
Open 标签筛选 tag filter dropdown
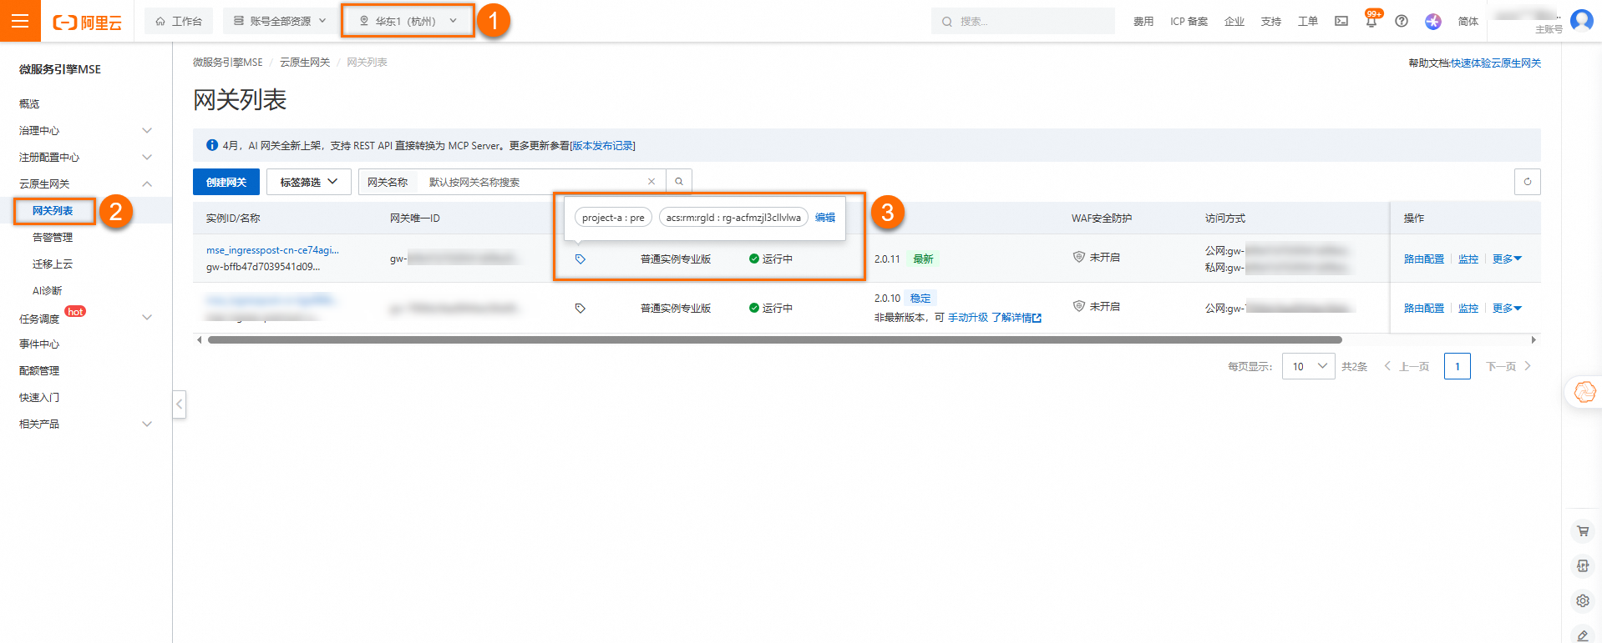[x=309, y=182]
